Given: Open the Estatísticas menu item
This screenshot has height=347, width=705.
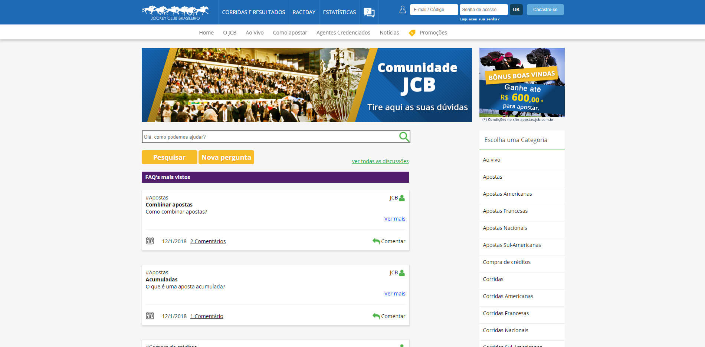Looking at the screenshot, I should [x=339, y=12].
